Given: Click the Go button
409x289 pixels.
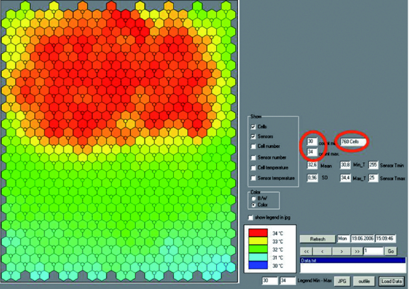Looking at the screenshot, I should coord(391,252).
